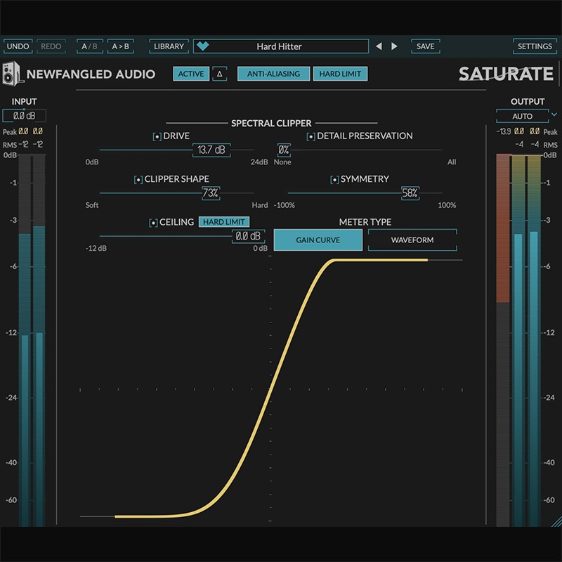Screen dimensions: 562x562
Task: Click the REDO button
Action: point(51,46)
